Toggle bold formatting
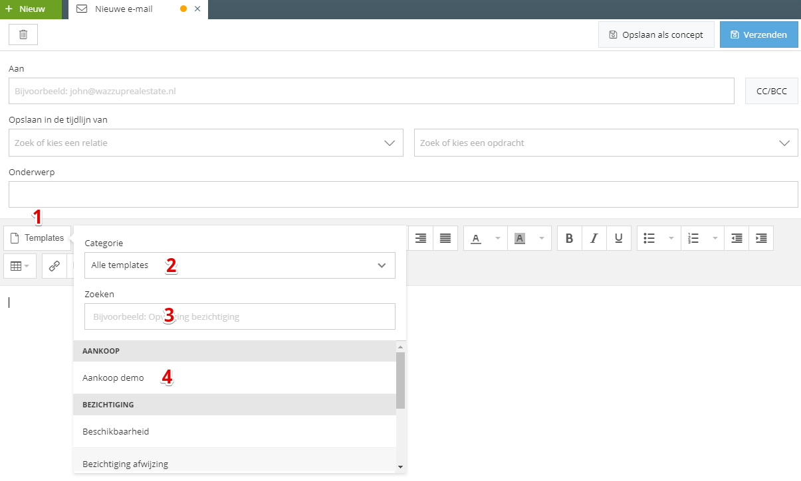Screen dimensions: 801x481 (x=569, y=238)
